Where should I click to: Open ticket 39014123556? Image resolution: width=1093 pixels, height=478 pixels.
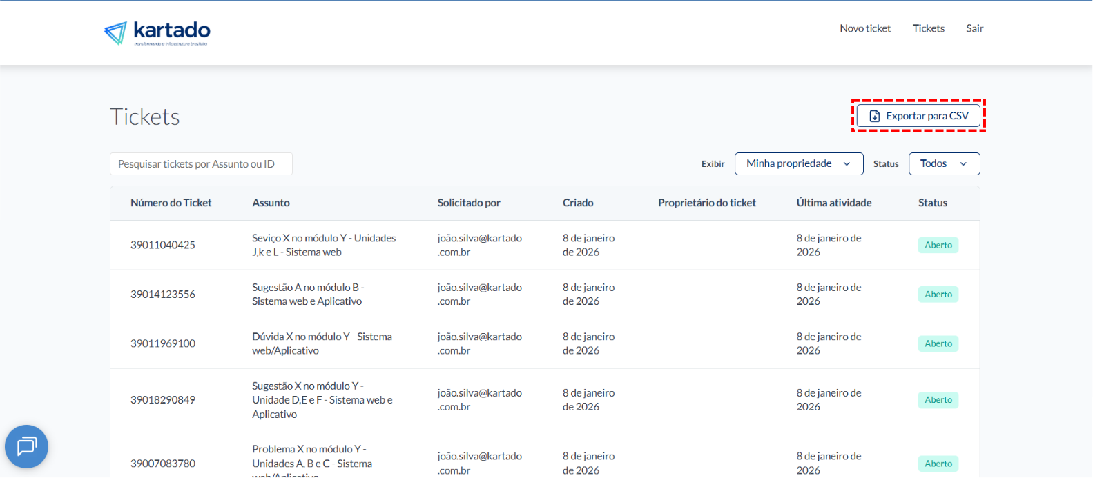163,295
